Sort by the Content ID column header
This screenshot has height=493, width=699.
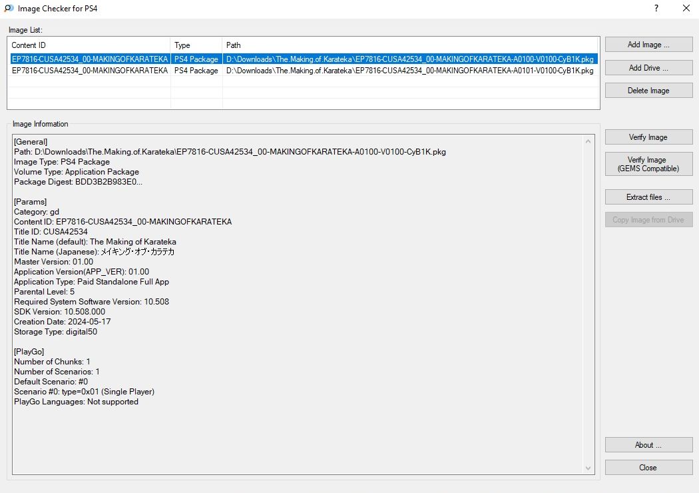(89, 45)
